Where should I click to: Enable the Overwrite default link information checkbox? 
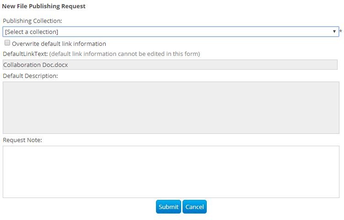click(x=7, y=43)
